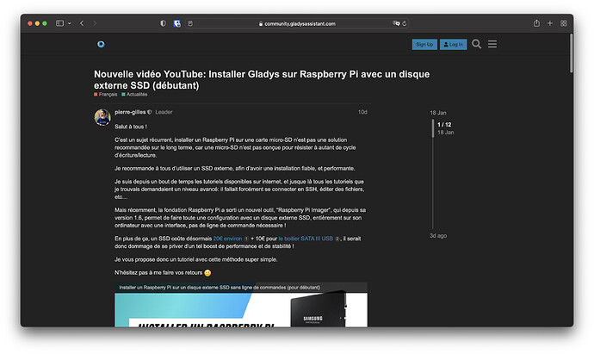Toggle the Safari sidebar icon
Viewport: 594px width, 354px height.
click(59, 23)
